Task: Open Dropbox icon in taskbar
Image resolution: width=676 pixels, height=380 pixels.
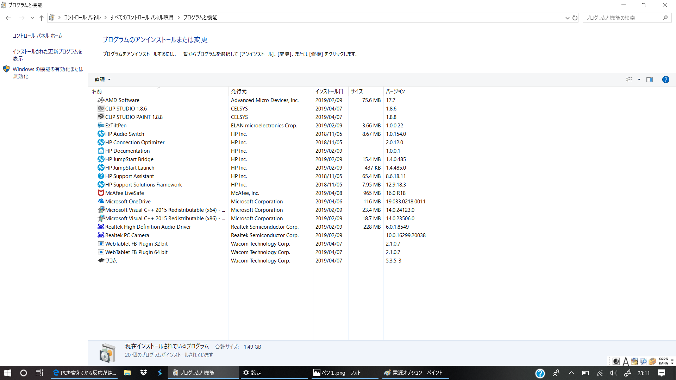Action: (x=144, y=373)
